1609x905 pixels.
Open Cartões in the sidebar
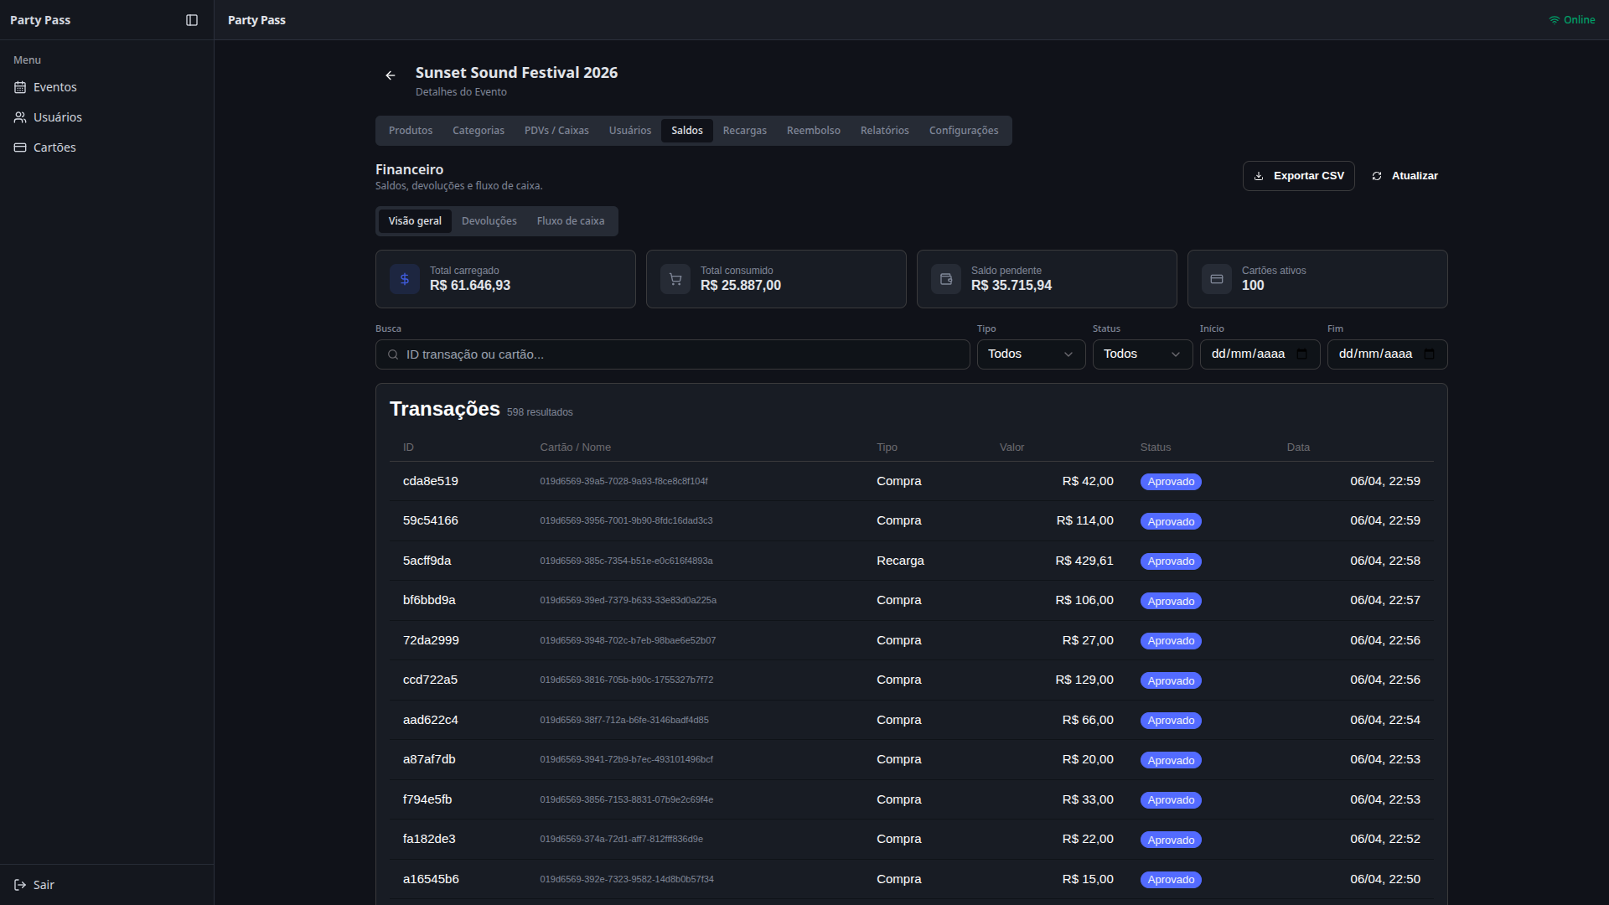[54, 147]
